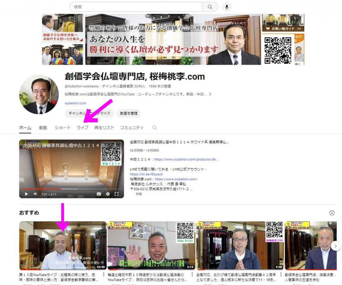Screen dimensions: 342x285
Task: Open the oubaitori.com channel link
Action: tap(75, 103)
